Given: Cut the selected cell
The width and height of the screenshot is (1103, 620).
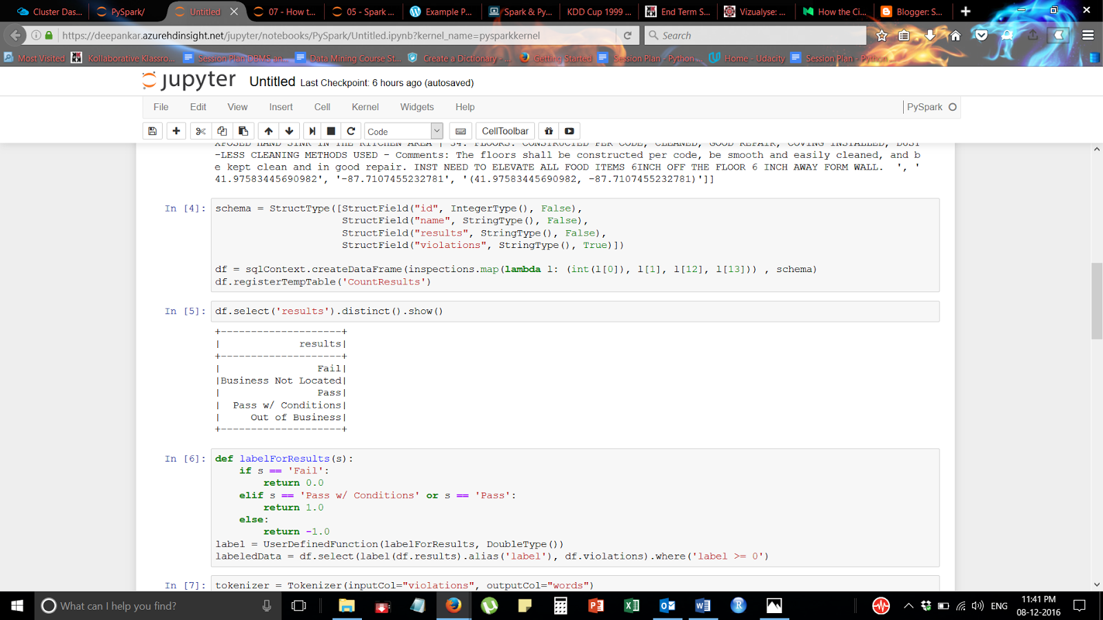Looking at the screenshot, I should pyautogui.click(x=201, y=131).
